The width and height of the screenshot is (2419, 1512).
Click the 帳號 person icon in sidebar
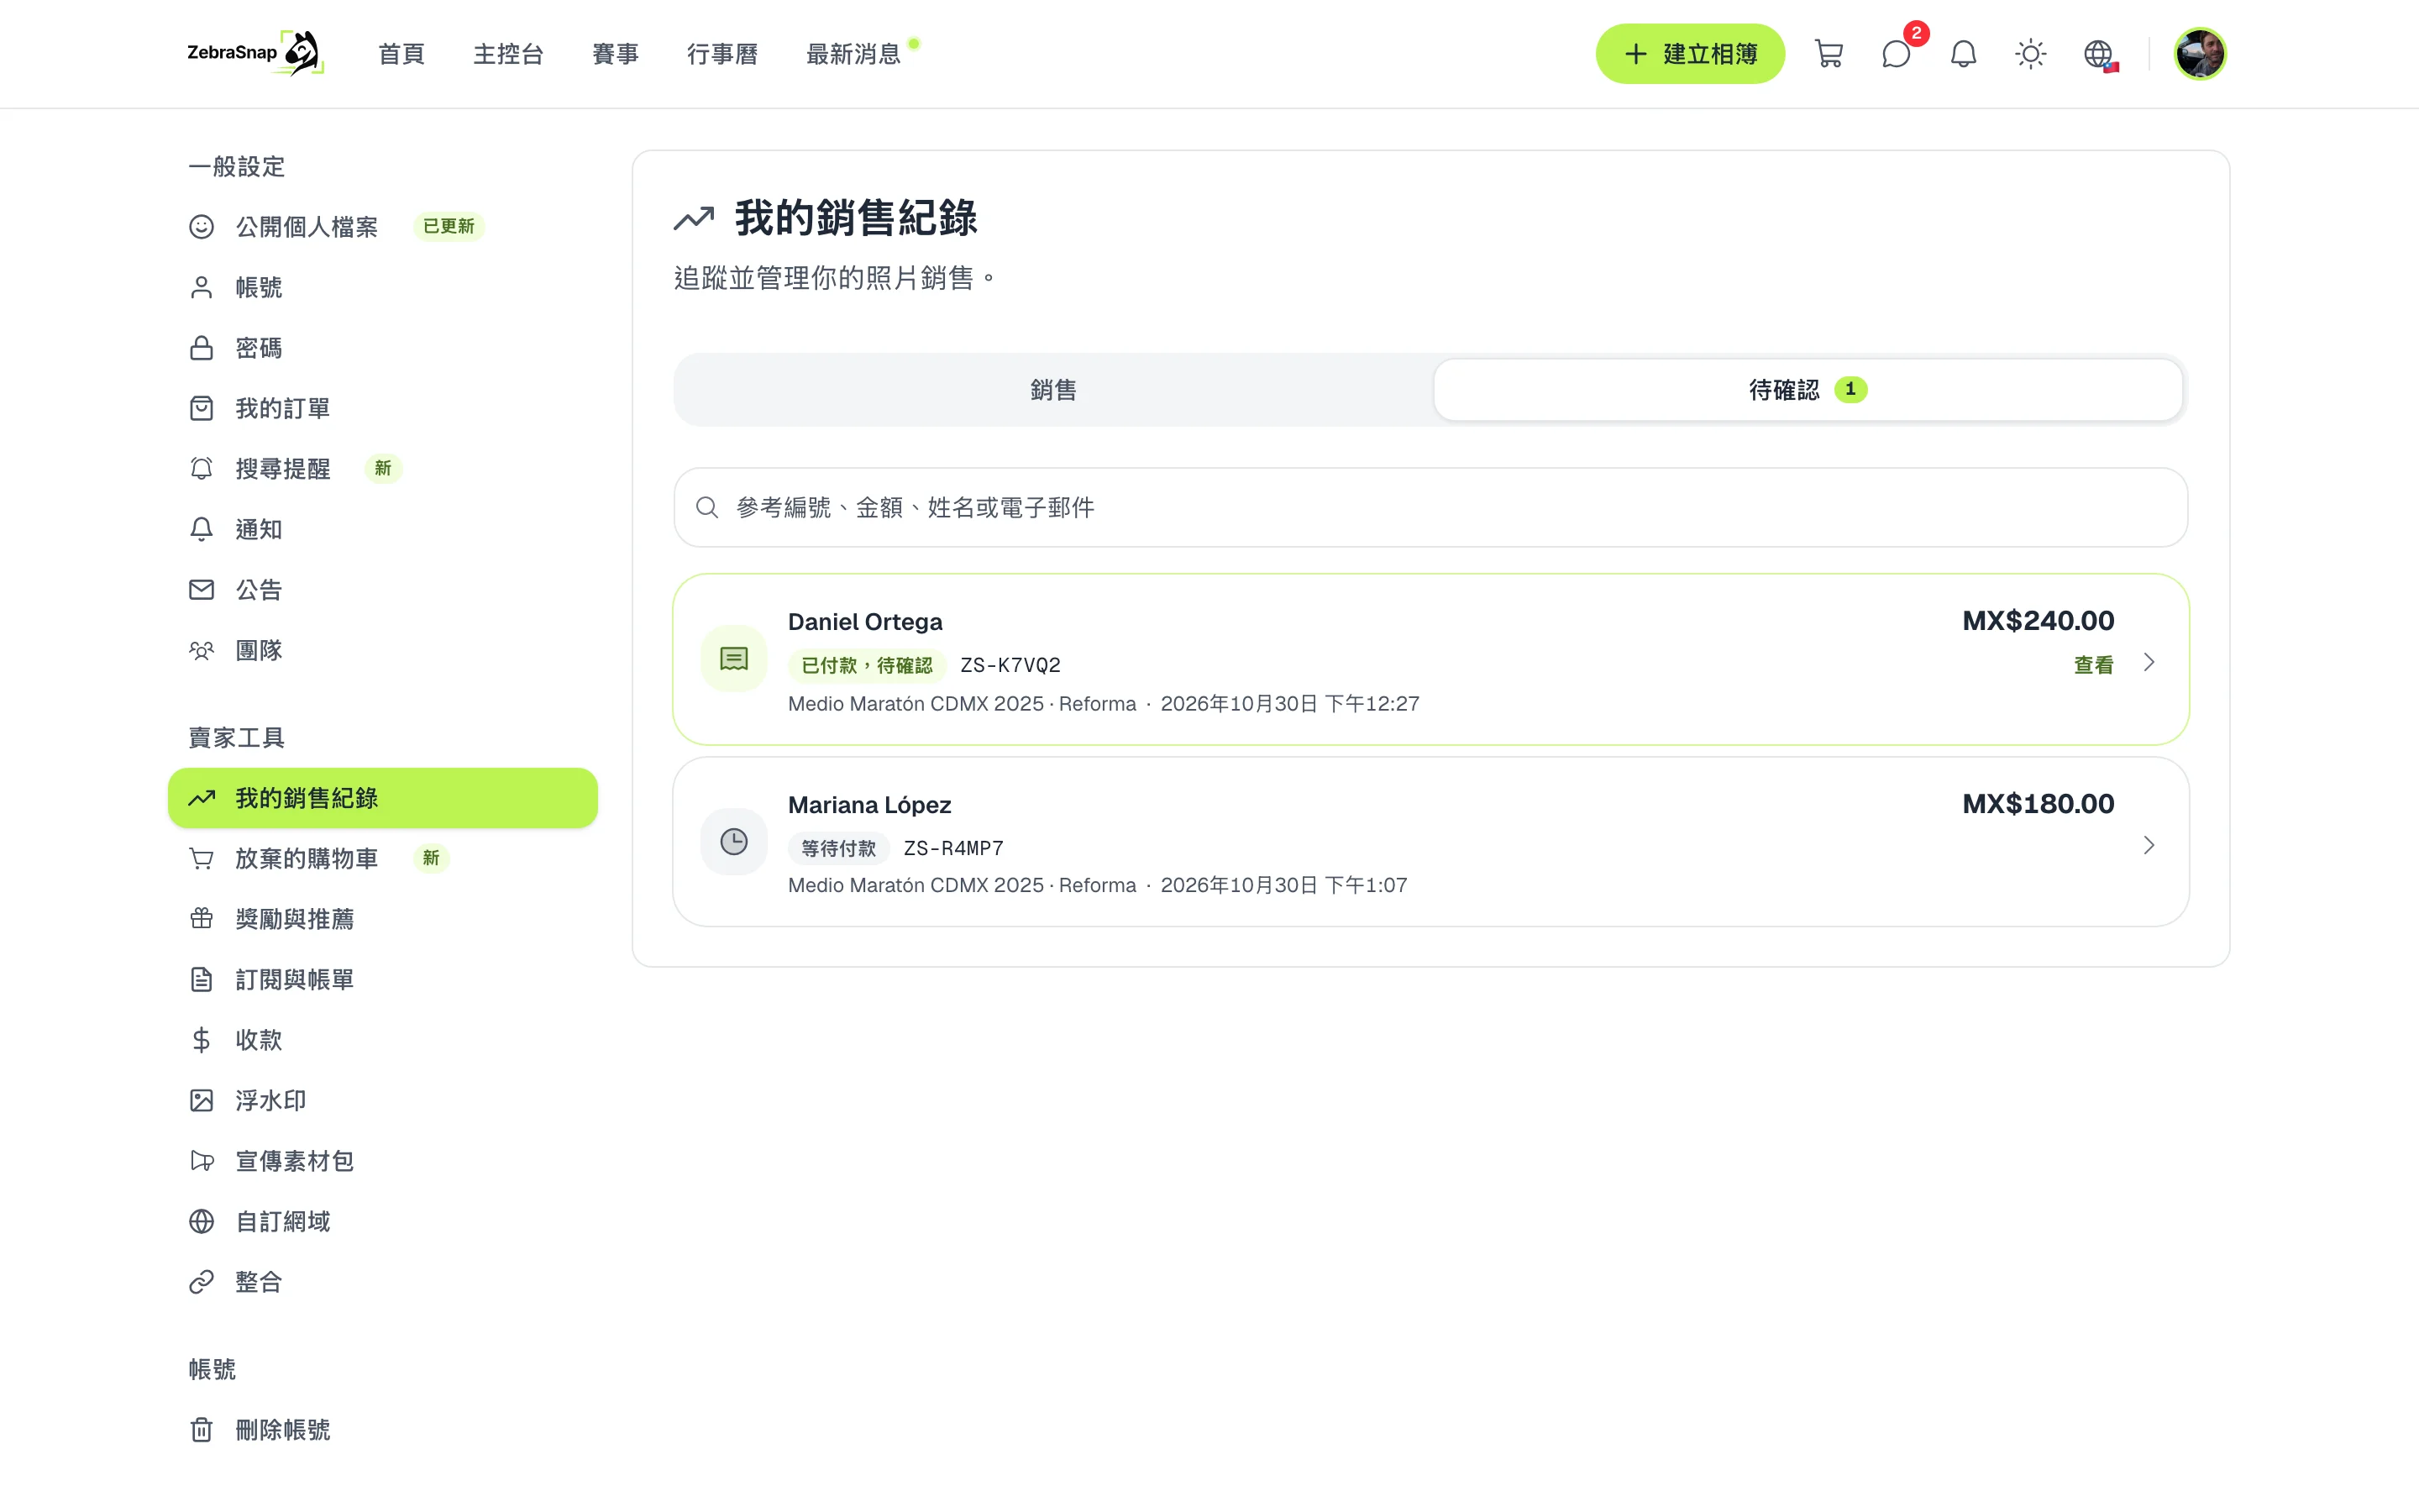[x=202, y=288]
